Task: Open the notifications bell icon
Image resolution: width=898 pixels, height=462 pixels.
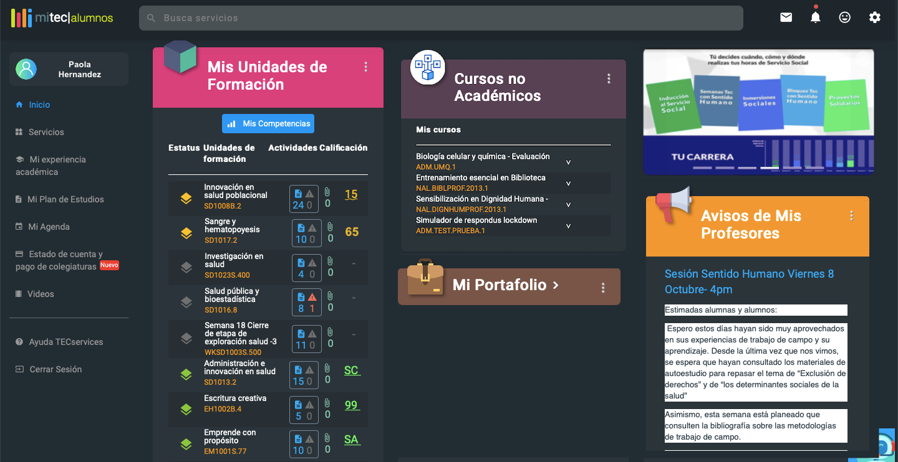Action: pyautogui.click(x=815, y=17)
